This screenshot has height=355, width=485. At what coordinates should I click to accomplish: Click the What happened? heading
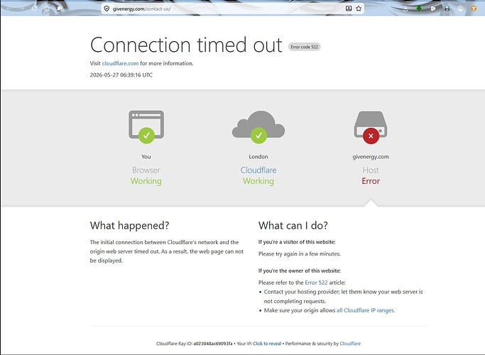point(130,226)
